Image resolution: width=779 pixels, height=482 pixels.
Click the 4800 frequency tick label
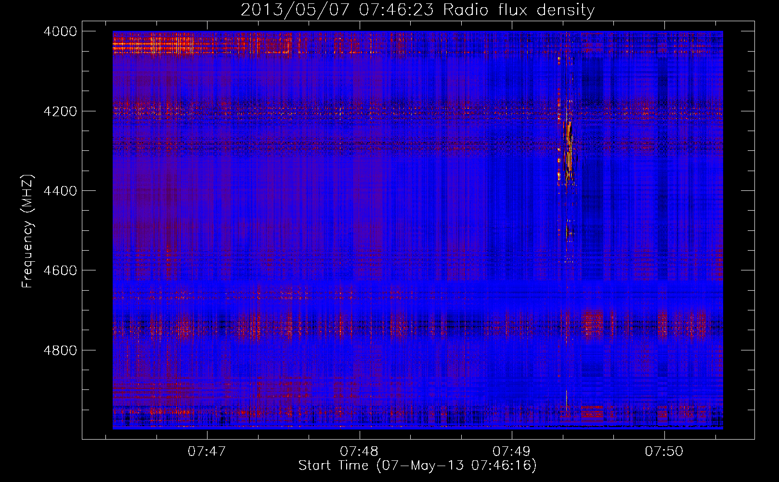click(x=60, y=350)
